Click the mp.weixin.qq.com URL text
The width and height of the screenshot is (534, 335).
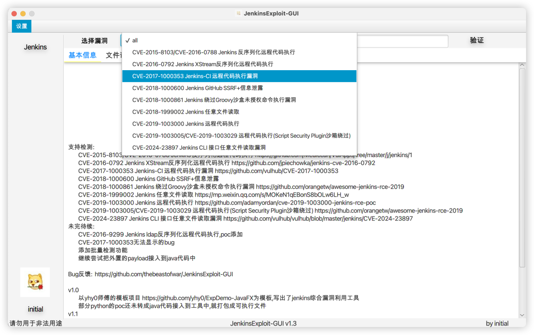coord(272,195)
